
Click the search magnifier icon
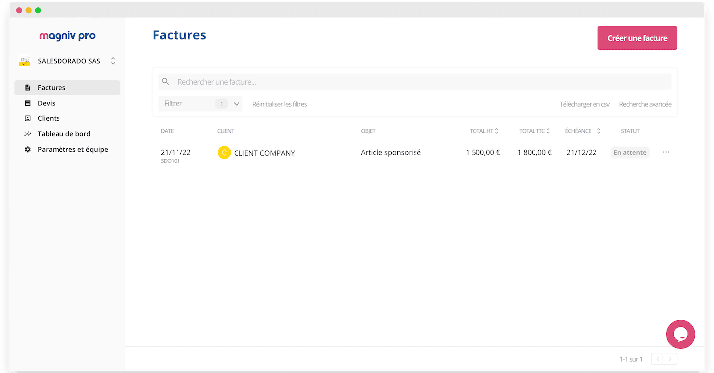coord(166,82)
